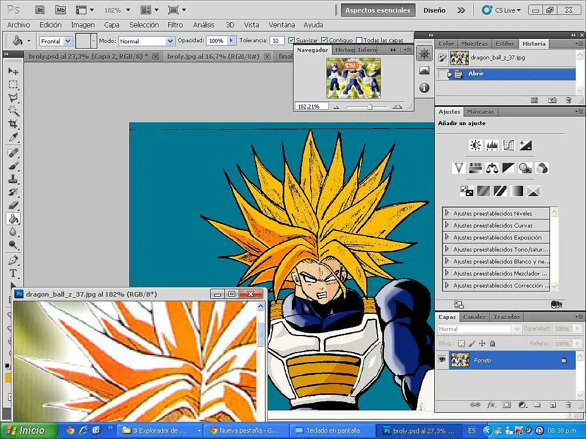This screenshot has width=586, height=439.
Task: Hide the Fondo layer visibility eye
Action: tap(442, 360)
